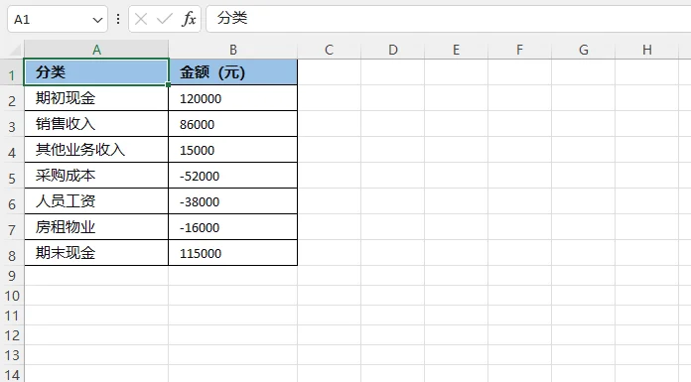Click cell with value 15000

coord(233,150)
